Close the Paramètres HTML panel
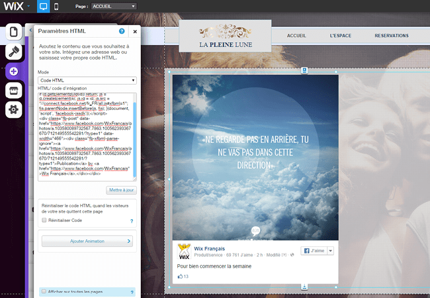Screen dimensions: 430x298 [x=135, y=32]
